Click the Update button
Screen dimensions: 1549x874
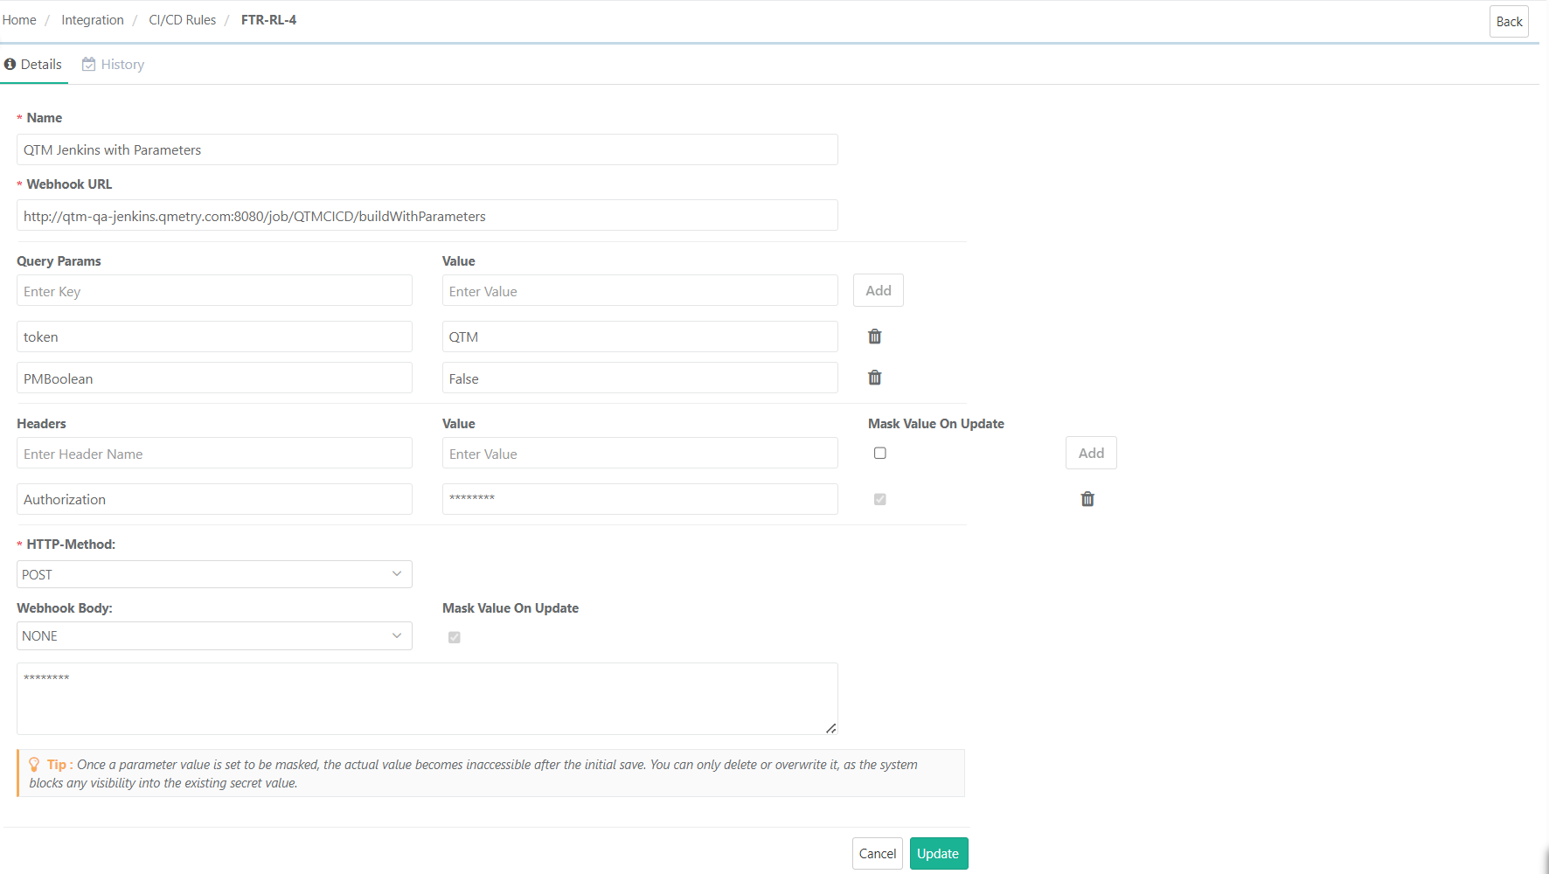[938, 853]
